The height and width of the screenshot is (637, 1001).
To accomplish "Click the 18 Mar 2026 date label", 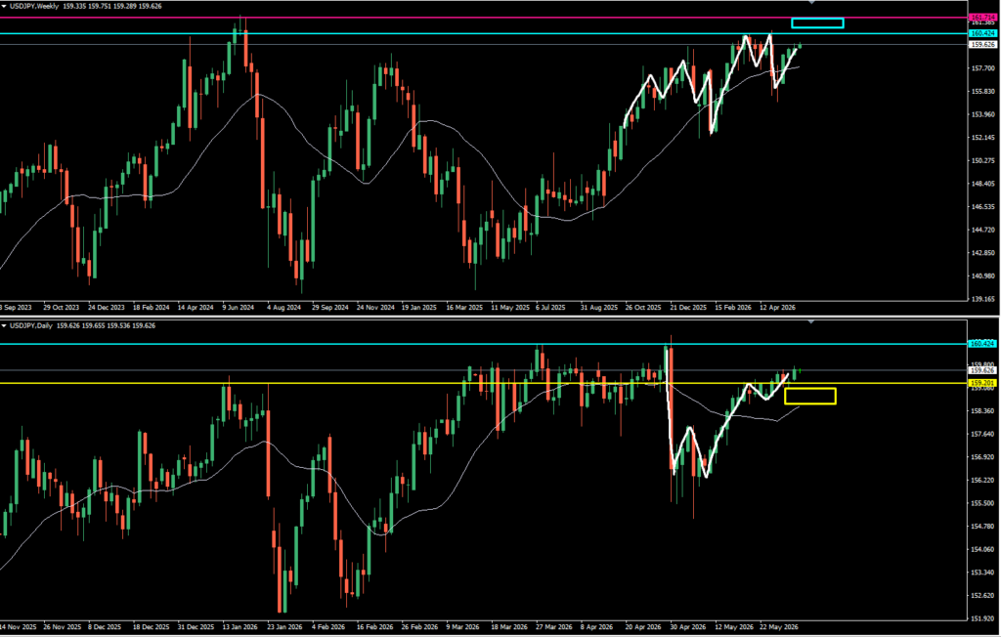I will click(x=509, y=627).
